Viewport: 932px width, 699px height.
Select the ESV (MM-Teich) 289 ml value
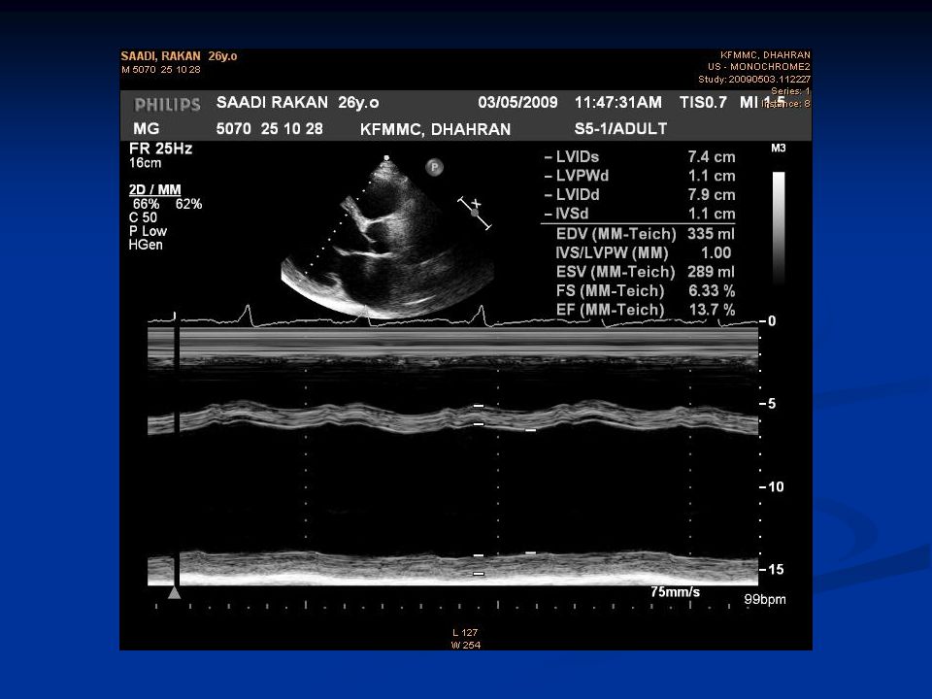pyautogui.click(x=646, y=272)
